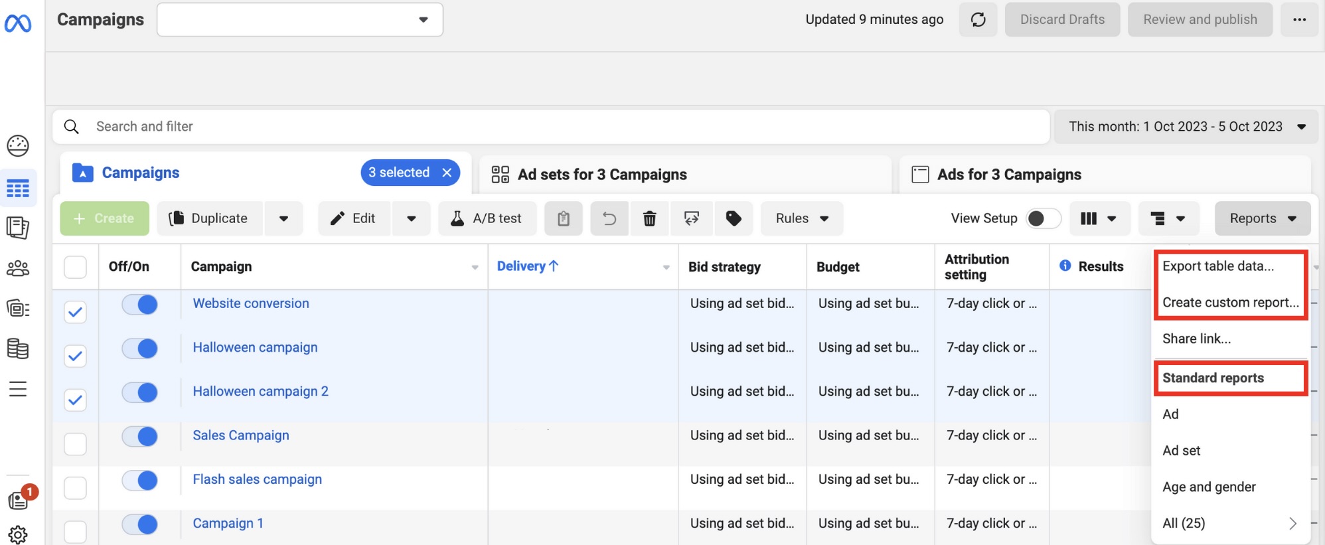Open the three-dot more options menu

(1299, 19)
